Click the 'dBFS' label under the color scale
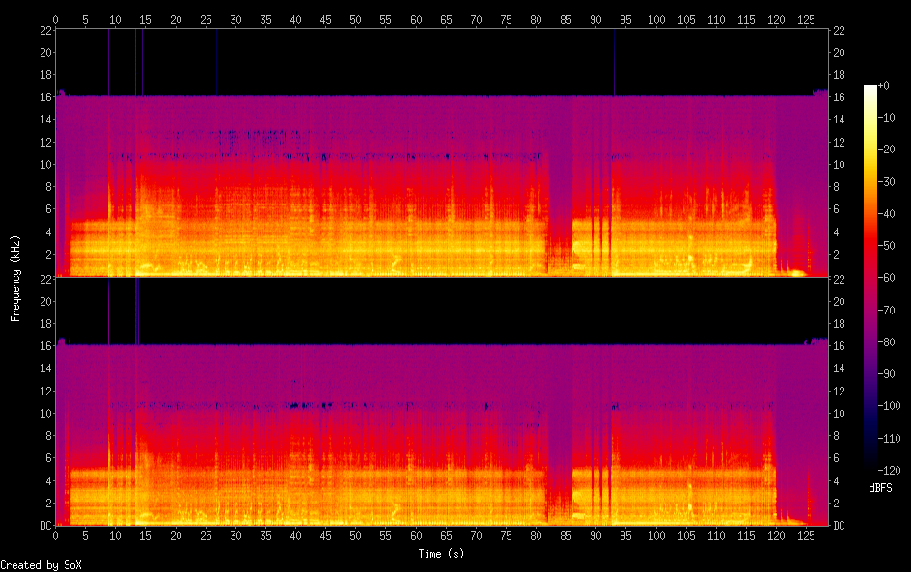 (x=880, y=488)
